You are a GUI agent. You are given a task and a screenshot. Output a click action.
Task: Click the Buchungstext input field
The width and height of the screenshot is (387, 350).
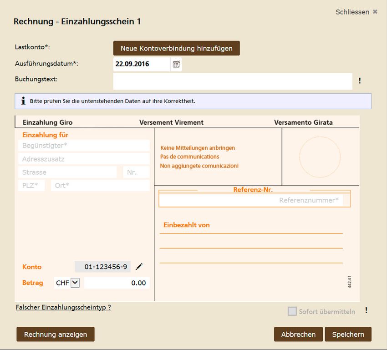point(232,81)
